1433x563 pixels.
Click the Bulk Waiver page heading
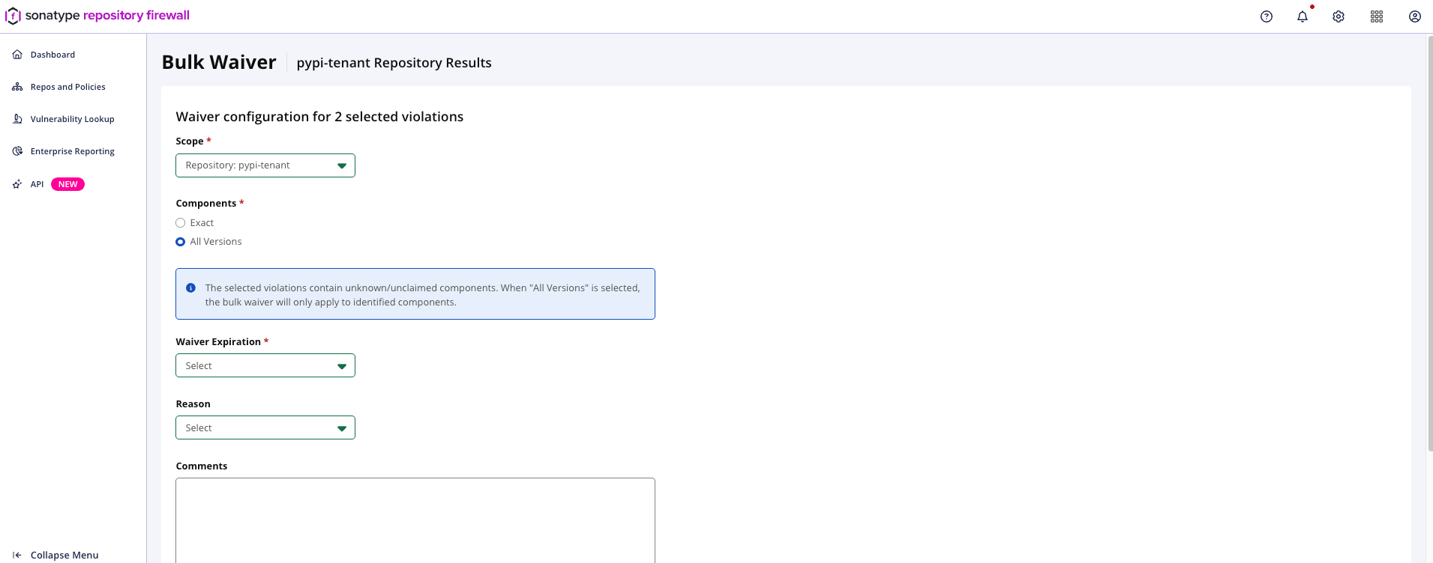[219, 62]
